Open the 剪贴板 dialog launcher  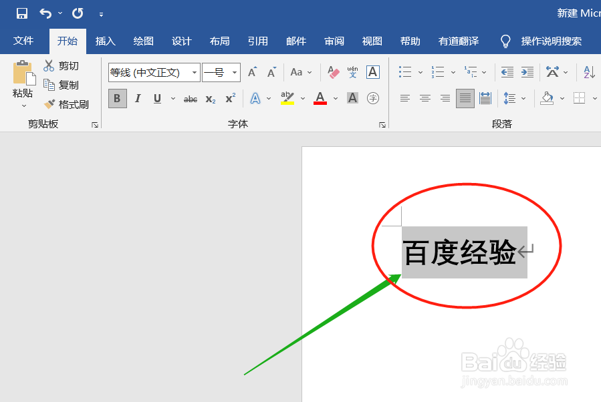point(95,125)
